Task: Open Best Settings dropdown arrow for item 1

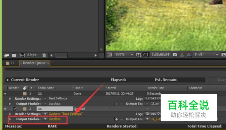Action: point(45,99)
